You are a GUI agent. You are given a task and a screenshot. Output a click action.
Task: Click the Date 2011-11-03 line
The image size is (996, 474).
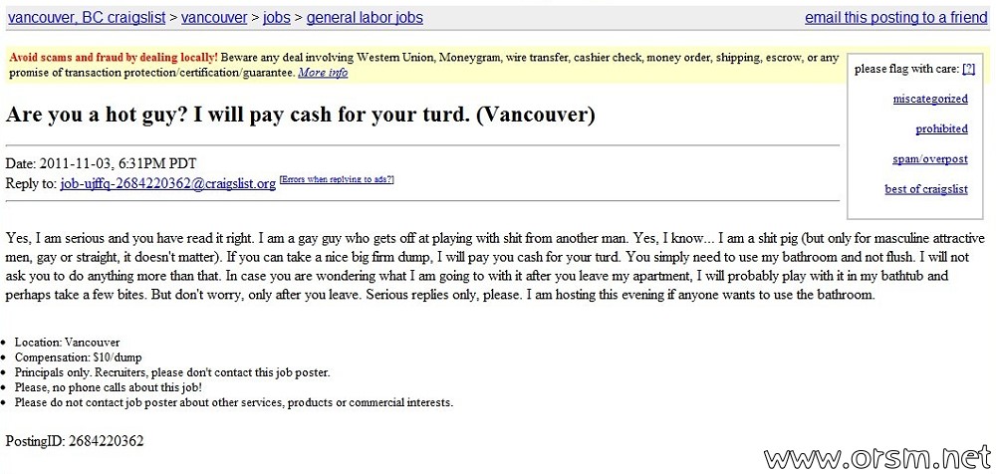(x=106, y=163)
